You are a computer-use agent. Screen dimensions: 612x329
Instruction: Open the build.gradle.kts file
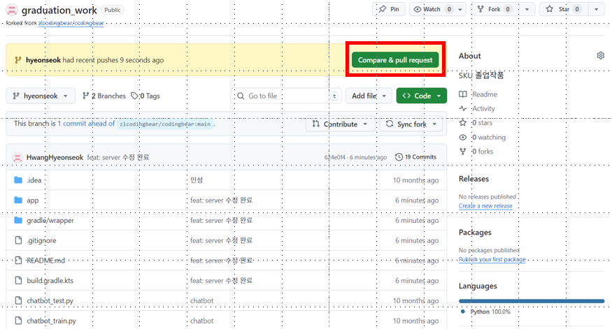(50, 281)
